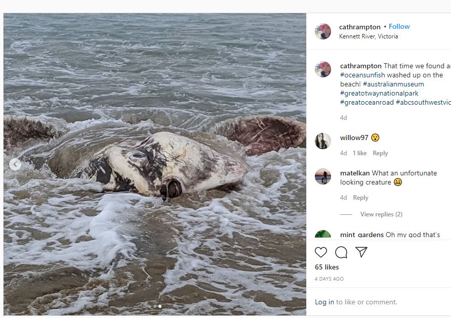Reply to matelkan's comment

[360, 198]
